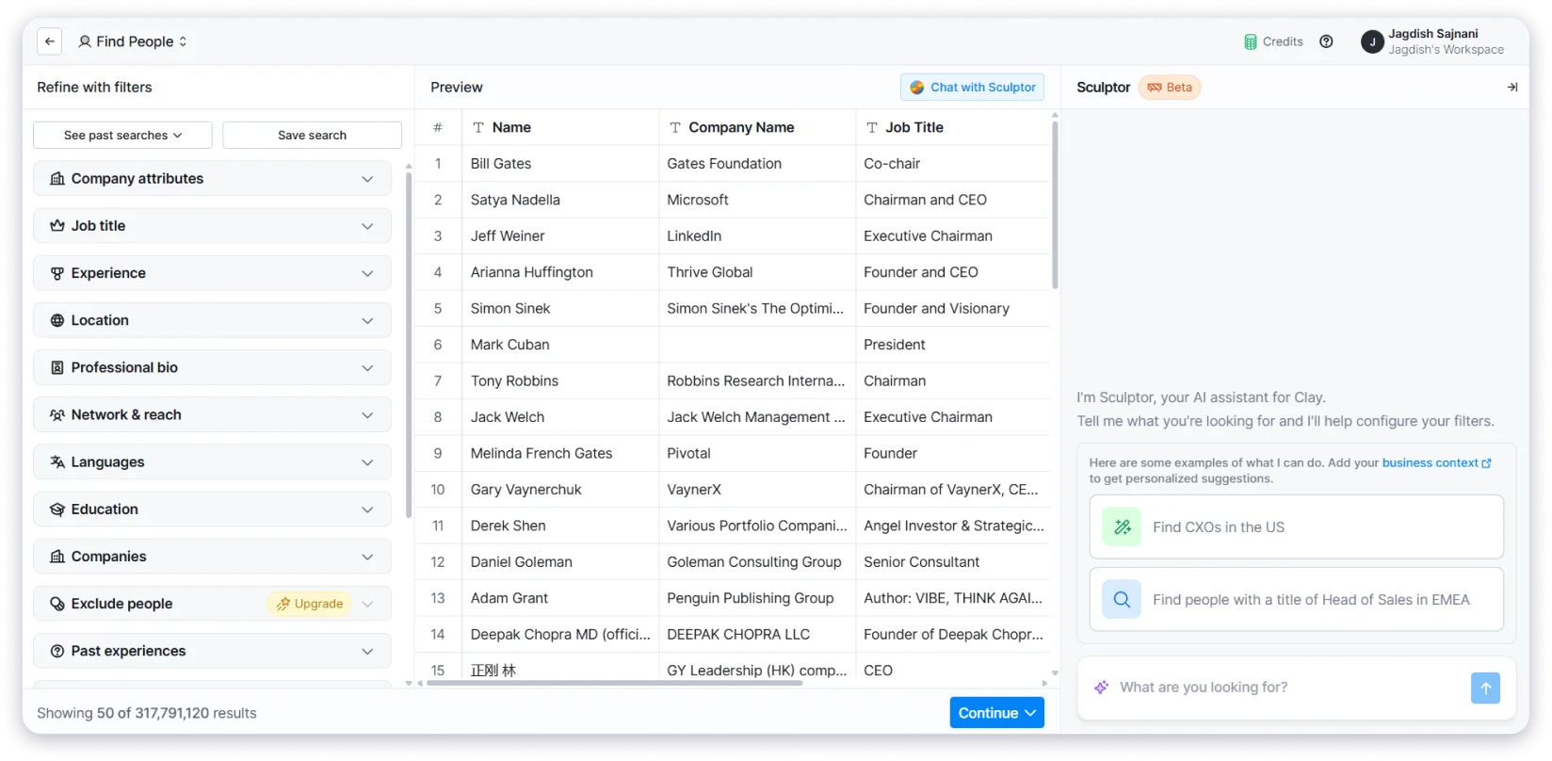Image resolution: width=1552 pixels, height=761 pixels.
Task: Click the filter list vertical scrollbar
Action: (x=408, y=344)
